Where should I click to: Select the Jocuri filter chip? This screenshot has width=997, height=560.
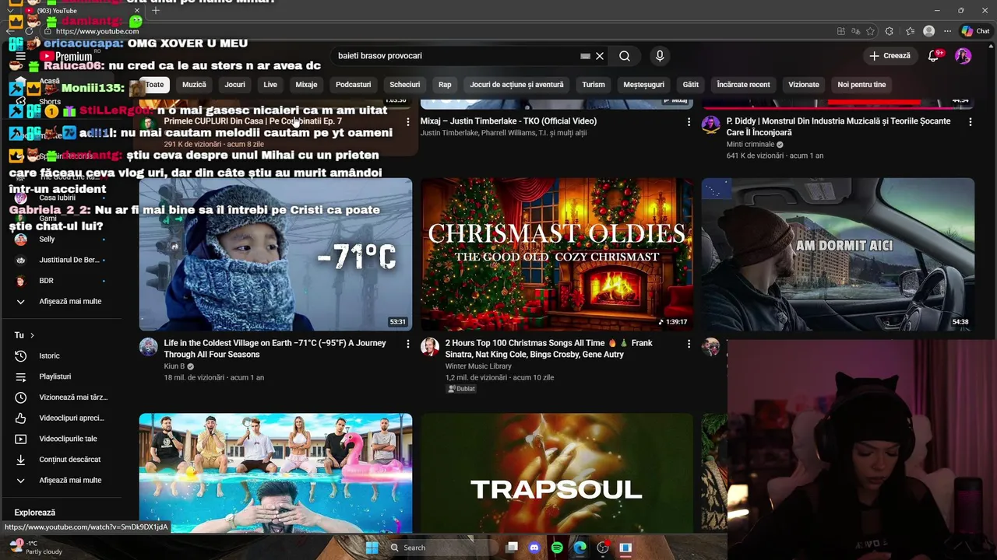(x=234, y=85)
